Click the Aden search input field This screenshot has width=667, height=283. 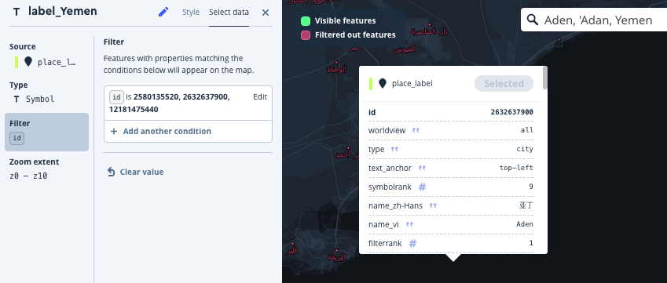point(598,20)
